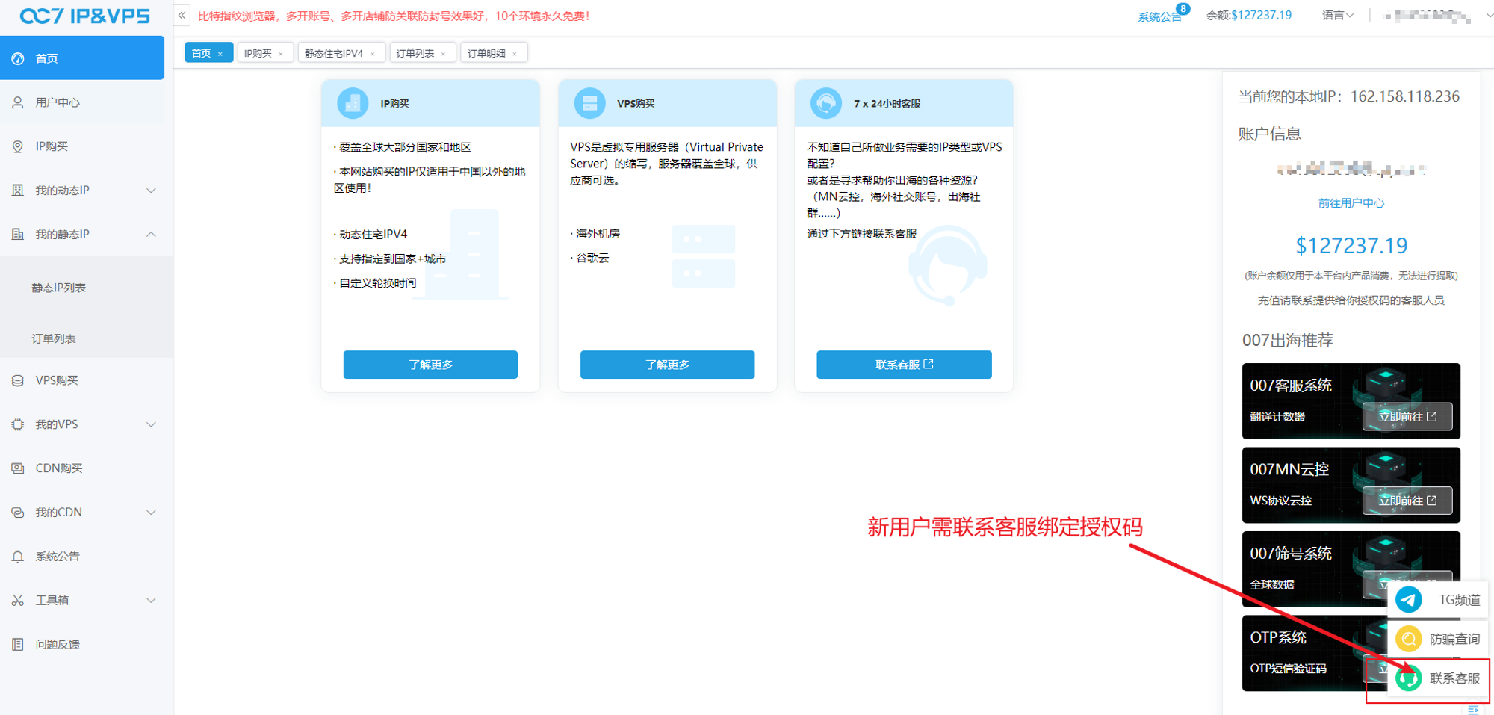The height and width of the screenshot is (715, 1494).
Task: Click the 系统公告 bell icon in sidebar
Action: [16, 556]
